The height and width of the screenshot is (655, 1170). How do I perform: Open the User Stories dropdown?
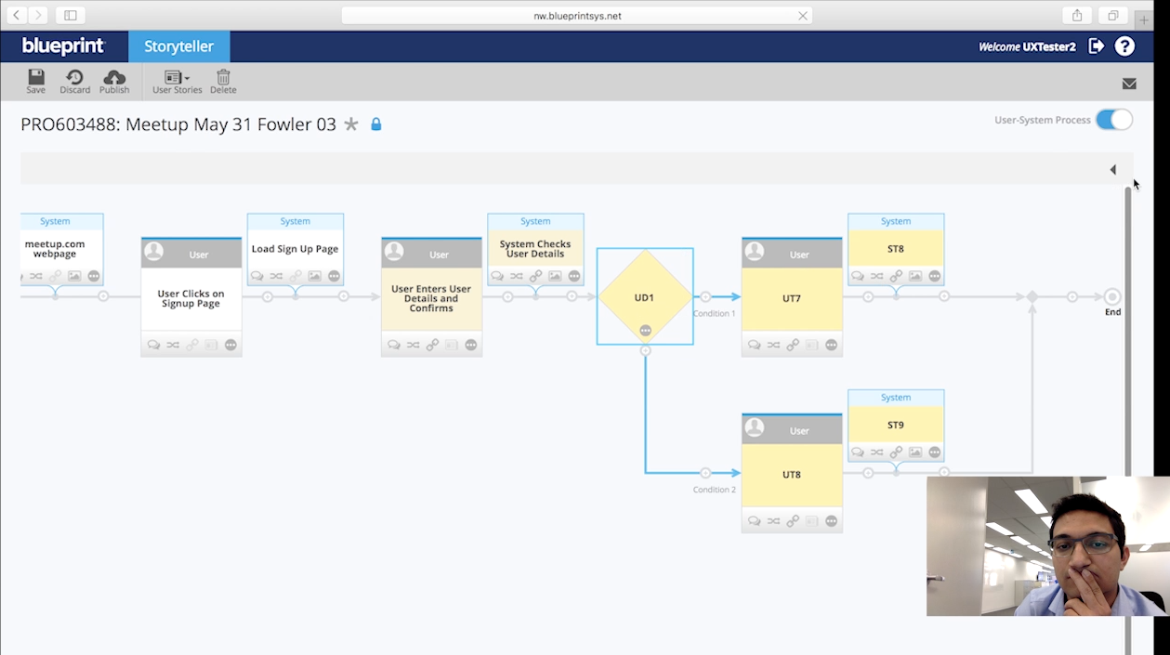click(x=177, y=81)
